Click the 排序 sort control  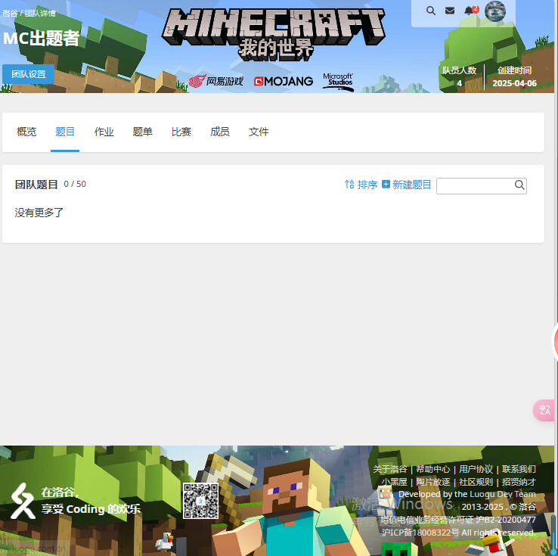[361, 185]
